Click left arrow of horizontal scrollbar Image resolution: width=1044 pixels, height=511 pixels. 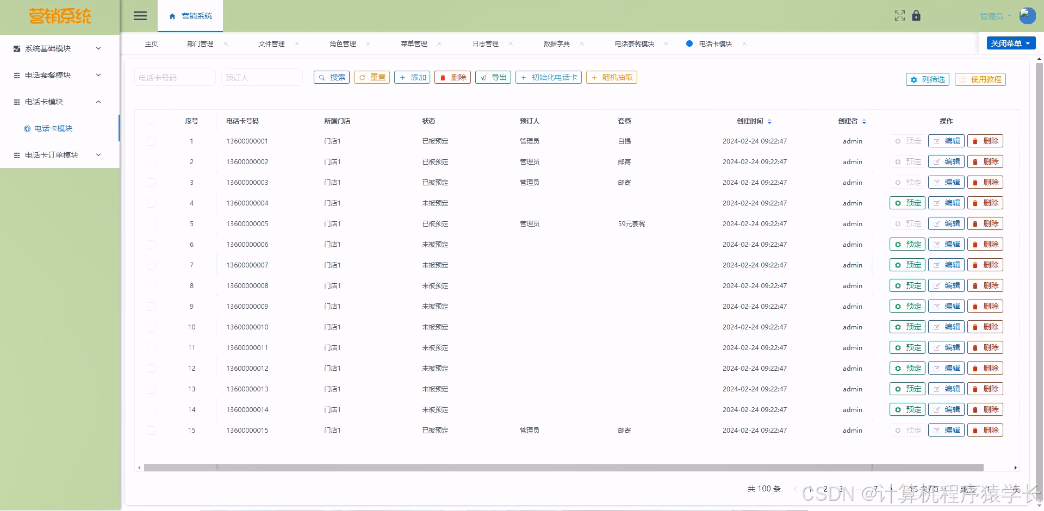[x=139, y=468]
